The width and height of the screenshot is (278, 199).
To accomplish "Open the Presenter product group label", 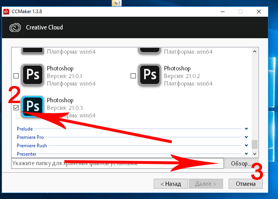I will [27, 154].
